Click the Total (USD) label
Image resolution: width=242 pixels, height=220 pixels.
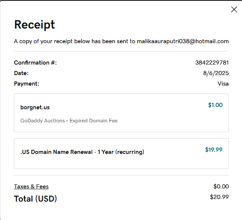coord(35,199)
